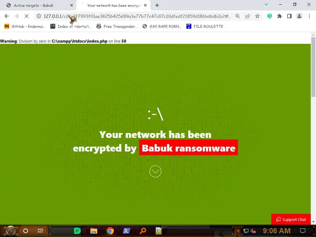Viewport: 316px width, 237px height.
Task: Expand the tab search chevron
Action: pyautogui.click(x=266, y=5)
